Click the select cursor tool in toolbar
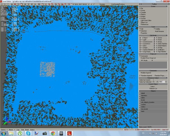The height and width of the screenshot is (136, 170). (8, 4)
